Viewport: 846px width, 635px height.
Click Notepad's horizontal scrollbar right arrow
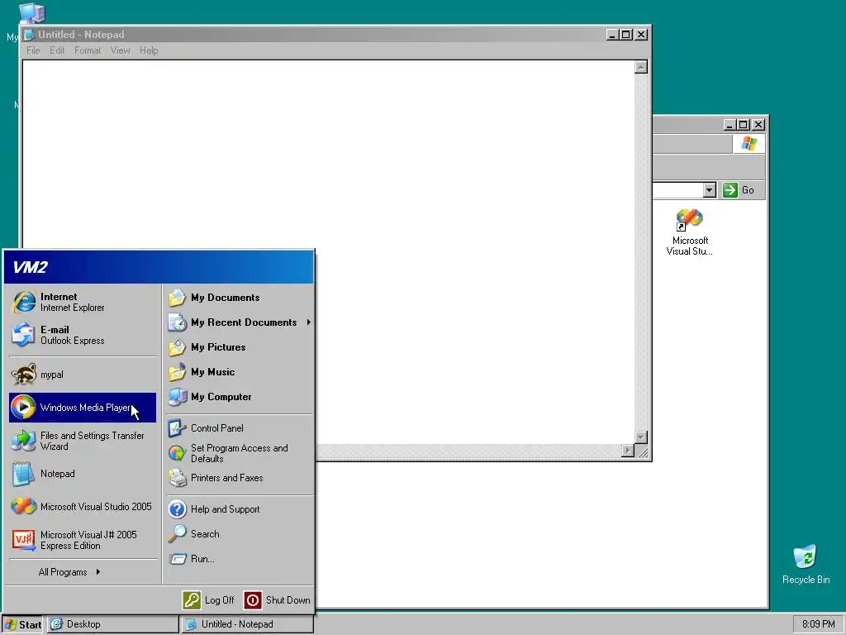click(x=628, y=451)
